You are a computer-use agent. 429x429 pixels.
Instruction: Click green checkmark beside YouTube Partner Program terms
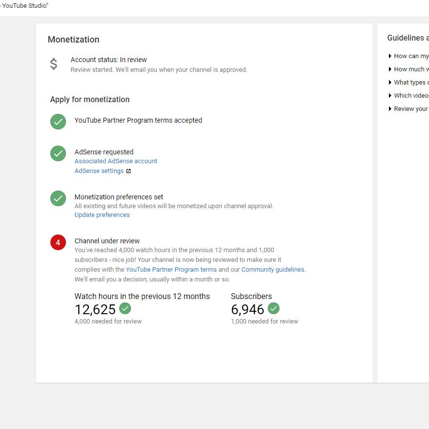(x=58, y=122)
